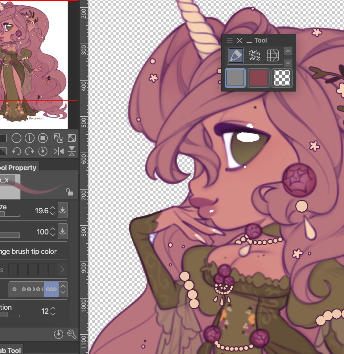Select the single small dot brush tip
The height and width of the screenshot is (354, 344).
click(14, 289)
